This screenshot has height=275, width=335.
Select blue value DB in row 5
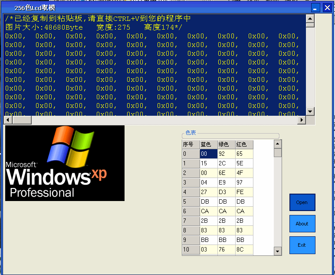tap(209, 201)
